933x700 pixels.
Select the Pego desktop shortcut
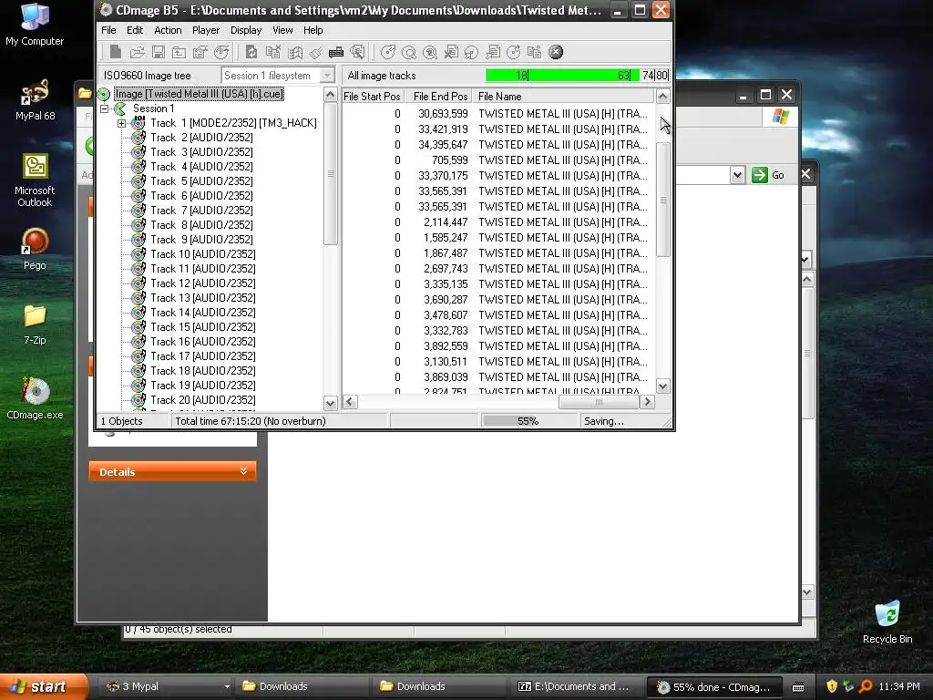[x=35, y=250]
